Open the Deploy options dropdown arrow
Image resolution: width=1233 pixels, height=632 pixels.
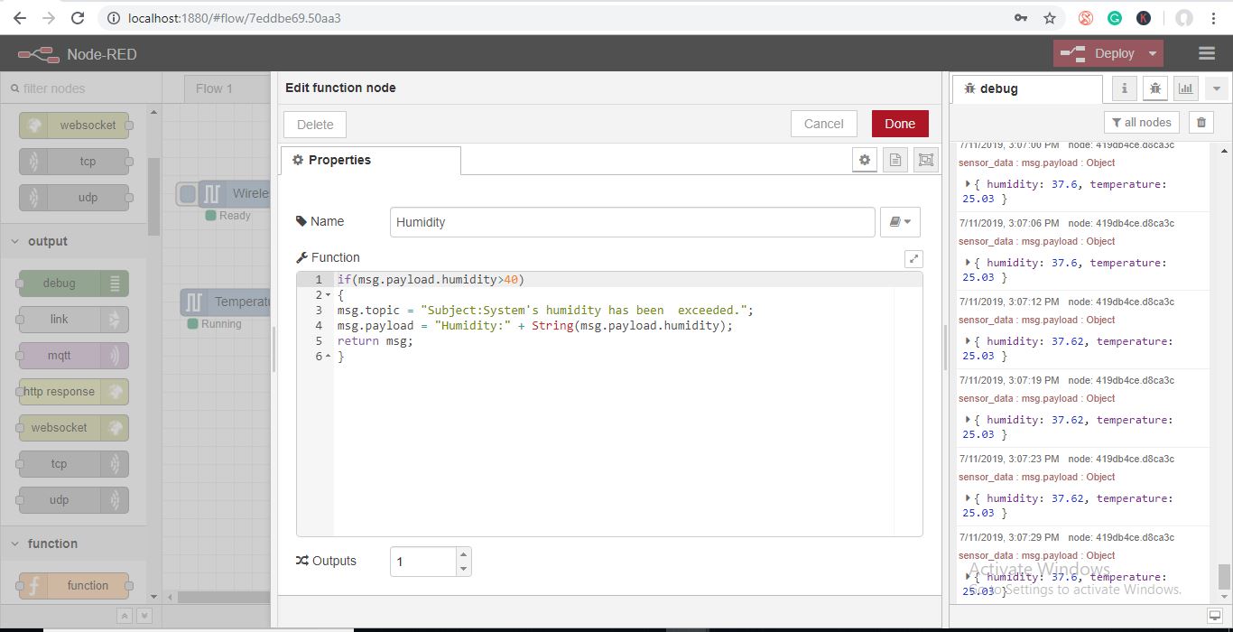[1152, 54]
